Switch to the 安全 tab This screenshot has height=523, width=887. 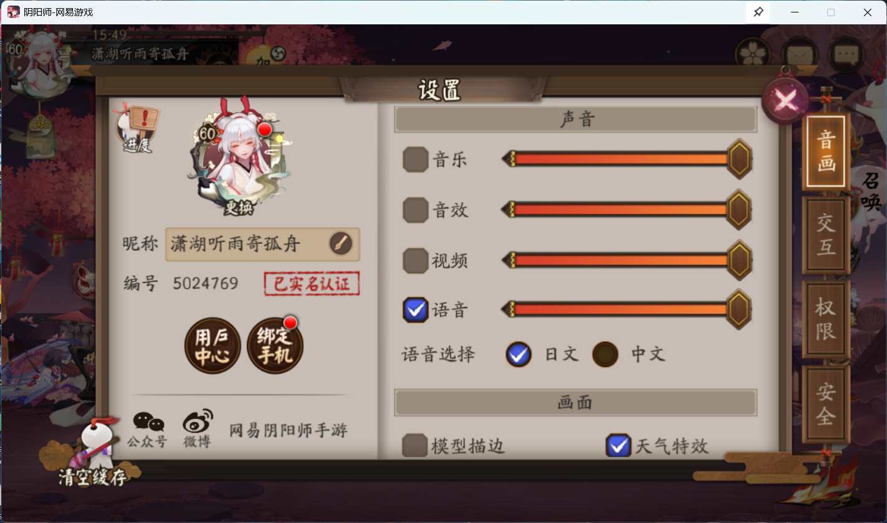pos(826,405)
